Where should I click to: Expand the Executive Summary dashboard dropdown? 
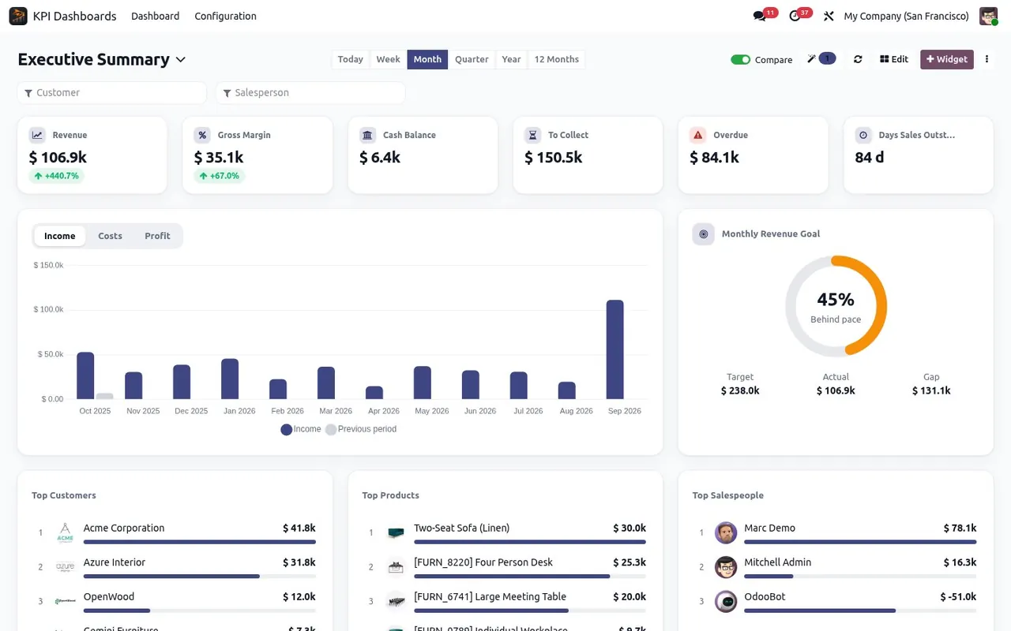click(180, 60)
